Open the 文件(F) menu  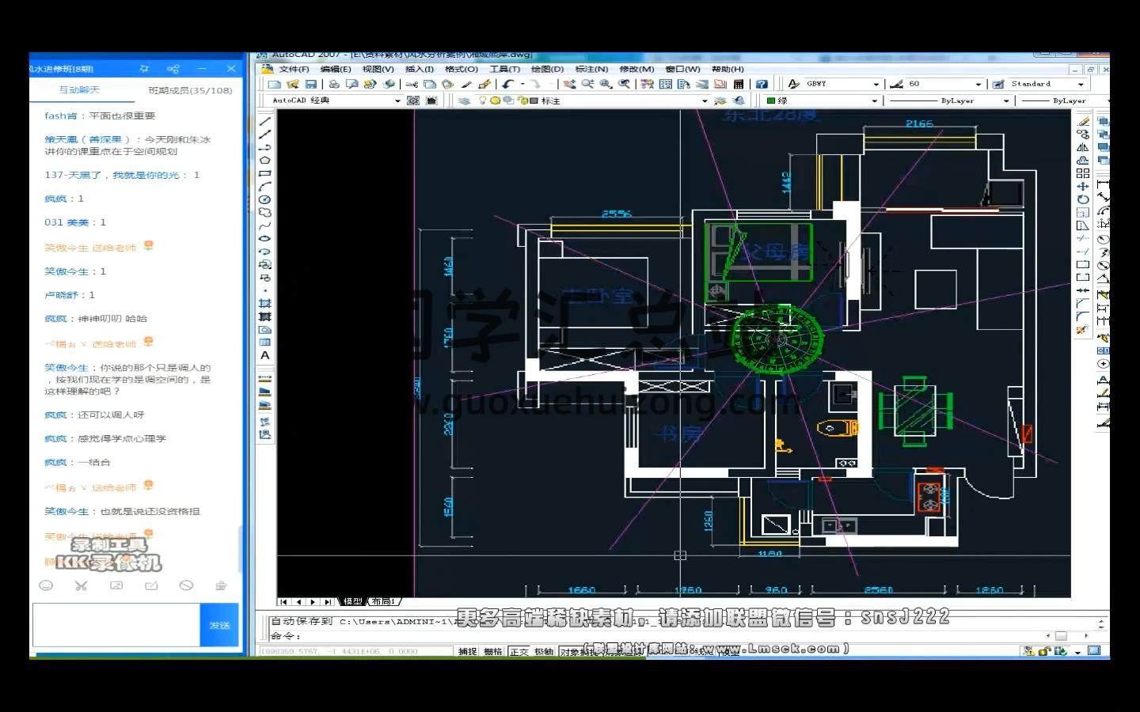pos(294,69)
